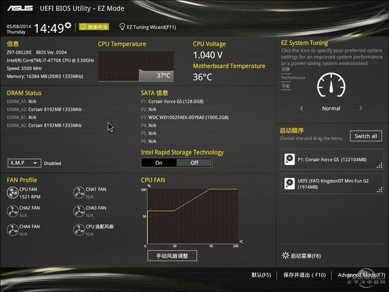The height and width of the screenshot is (292, 389).
Task: Click the EZ System Tuning gauge icon
Action: pos(331,86)
